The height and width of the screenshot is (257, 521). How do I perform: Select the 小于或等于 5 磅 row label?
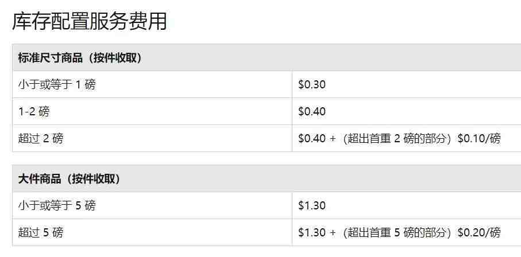click(57, 205)
